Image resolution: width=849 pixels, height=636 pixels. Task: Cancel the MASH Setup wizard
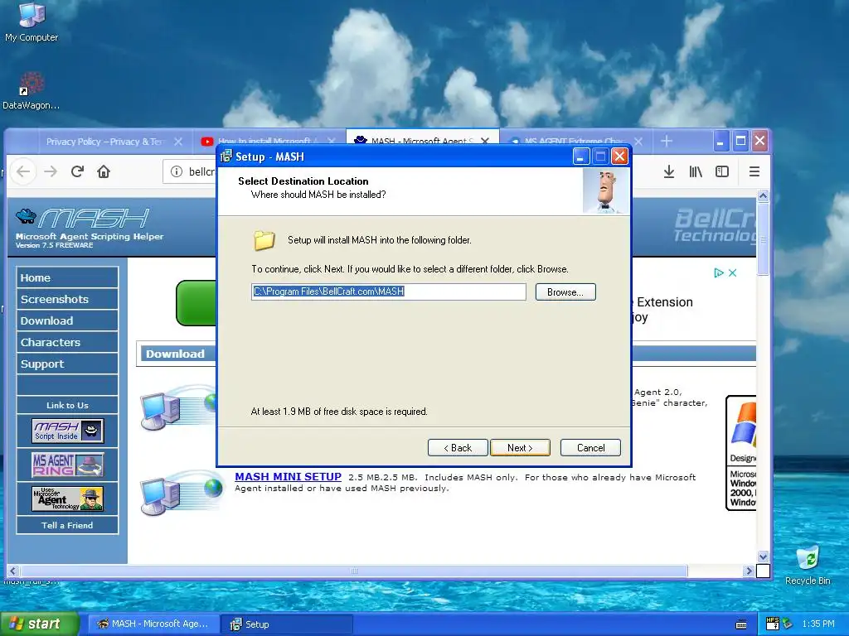click(x=590, y=448)
